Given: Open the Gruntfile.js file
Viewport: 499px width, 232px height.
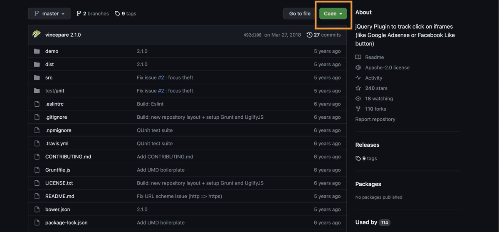Looking at the screenshot, I should pyautogui.click(x=58, y=170).
